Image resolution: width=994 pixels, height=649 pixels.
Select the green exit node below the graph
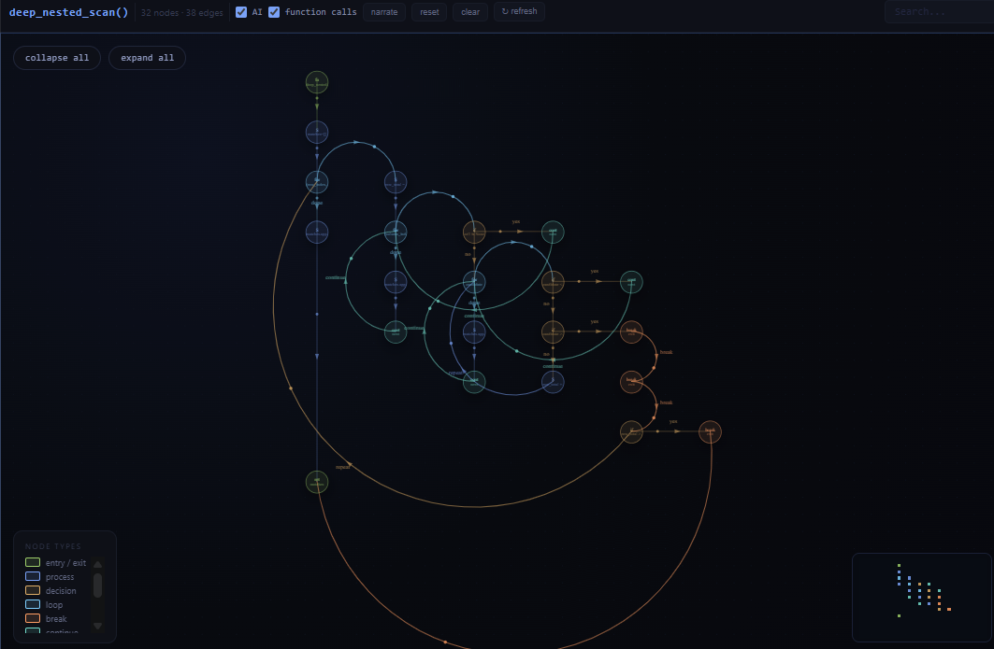pos(316,482)
